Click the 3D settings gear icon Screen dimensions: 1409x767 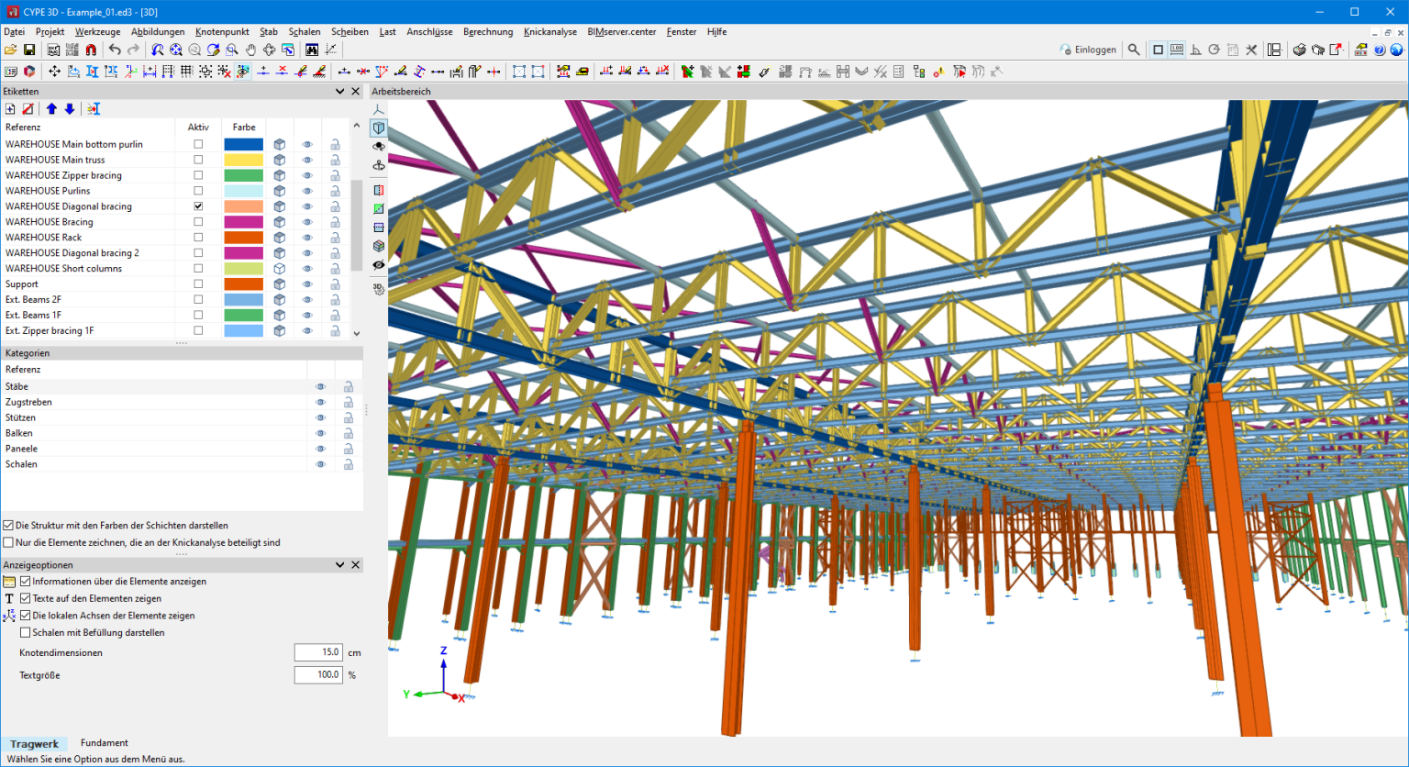[x=378, y=289]
